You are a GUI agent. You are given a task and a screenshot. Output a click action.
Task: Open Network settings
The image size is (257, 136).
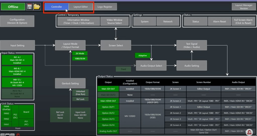point(168,21)
